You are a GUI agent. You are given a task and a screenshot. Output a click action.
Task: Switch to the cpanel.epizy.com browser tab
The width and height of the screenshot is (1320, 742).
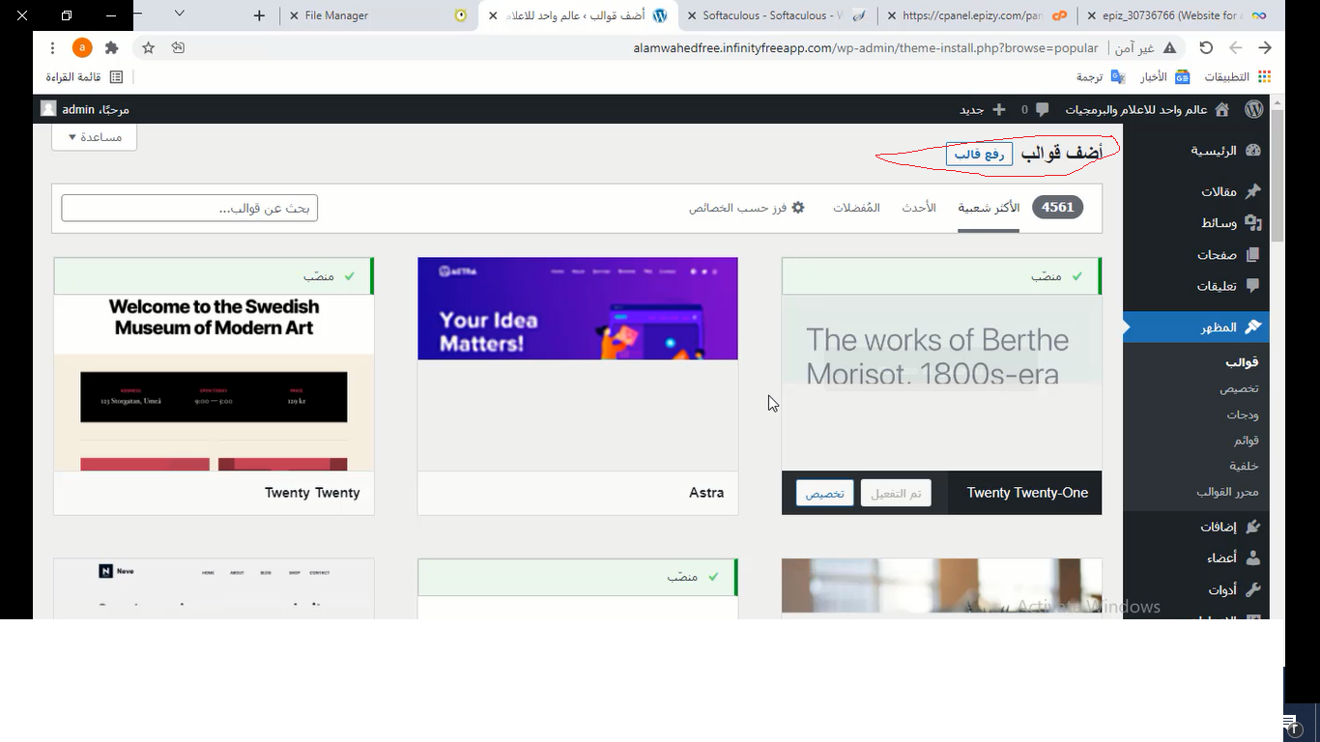click(x=978, y=15)
